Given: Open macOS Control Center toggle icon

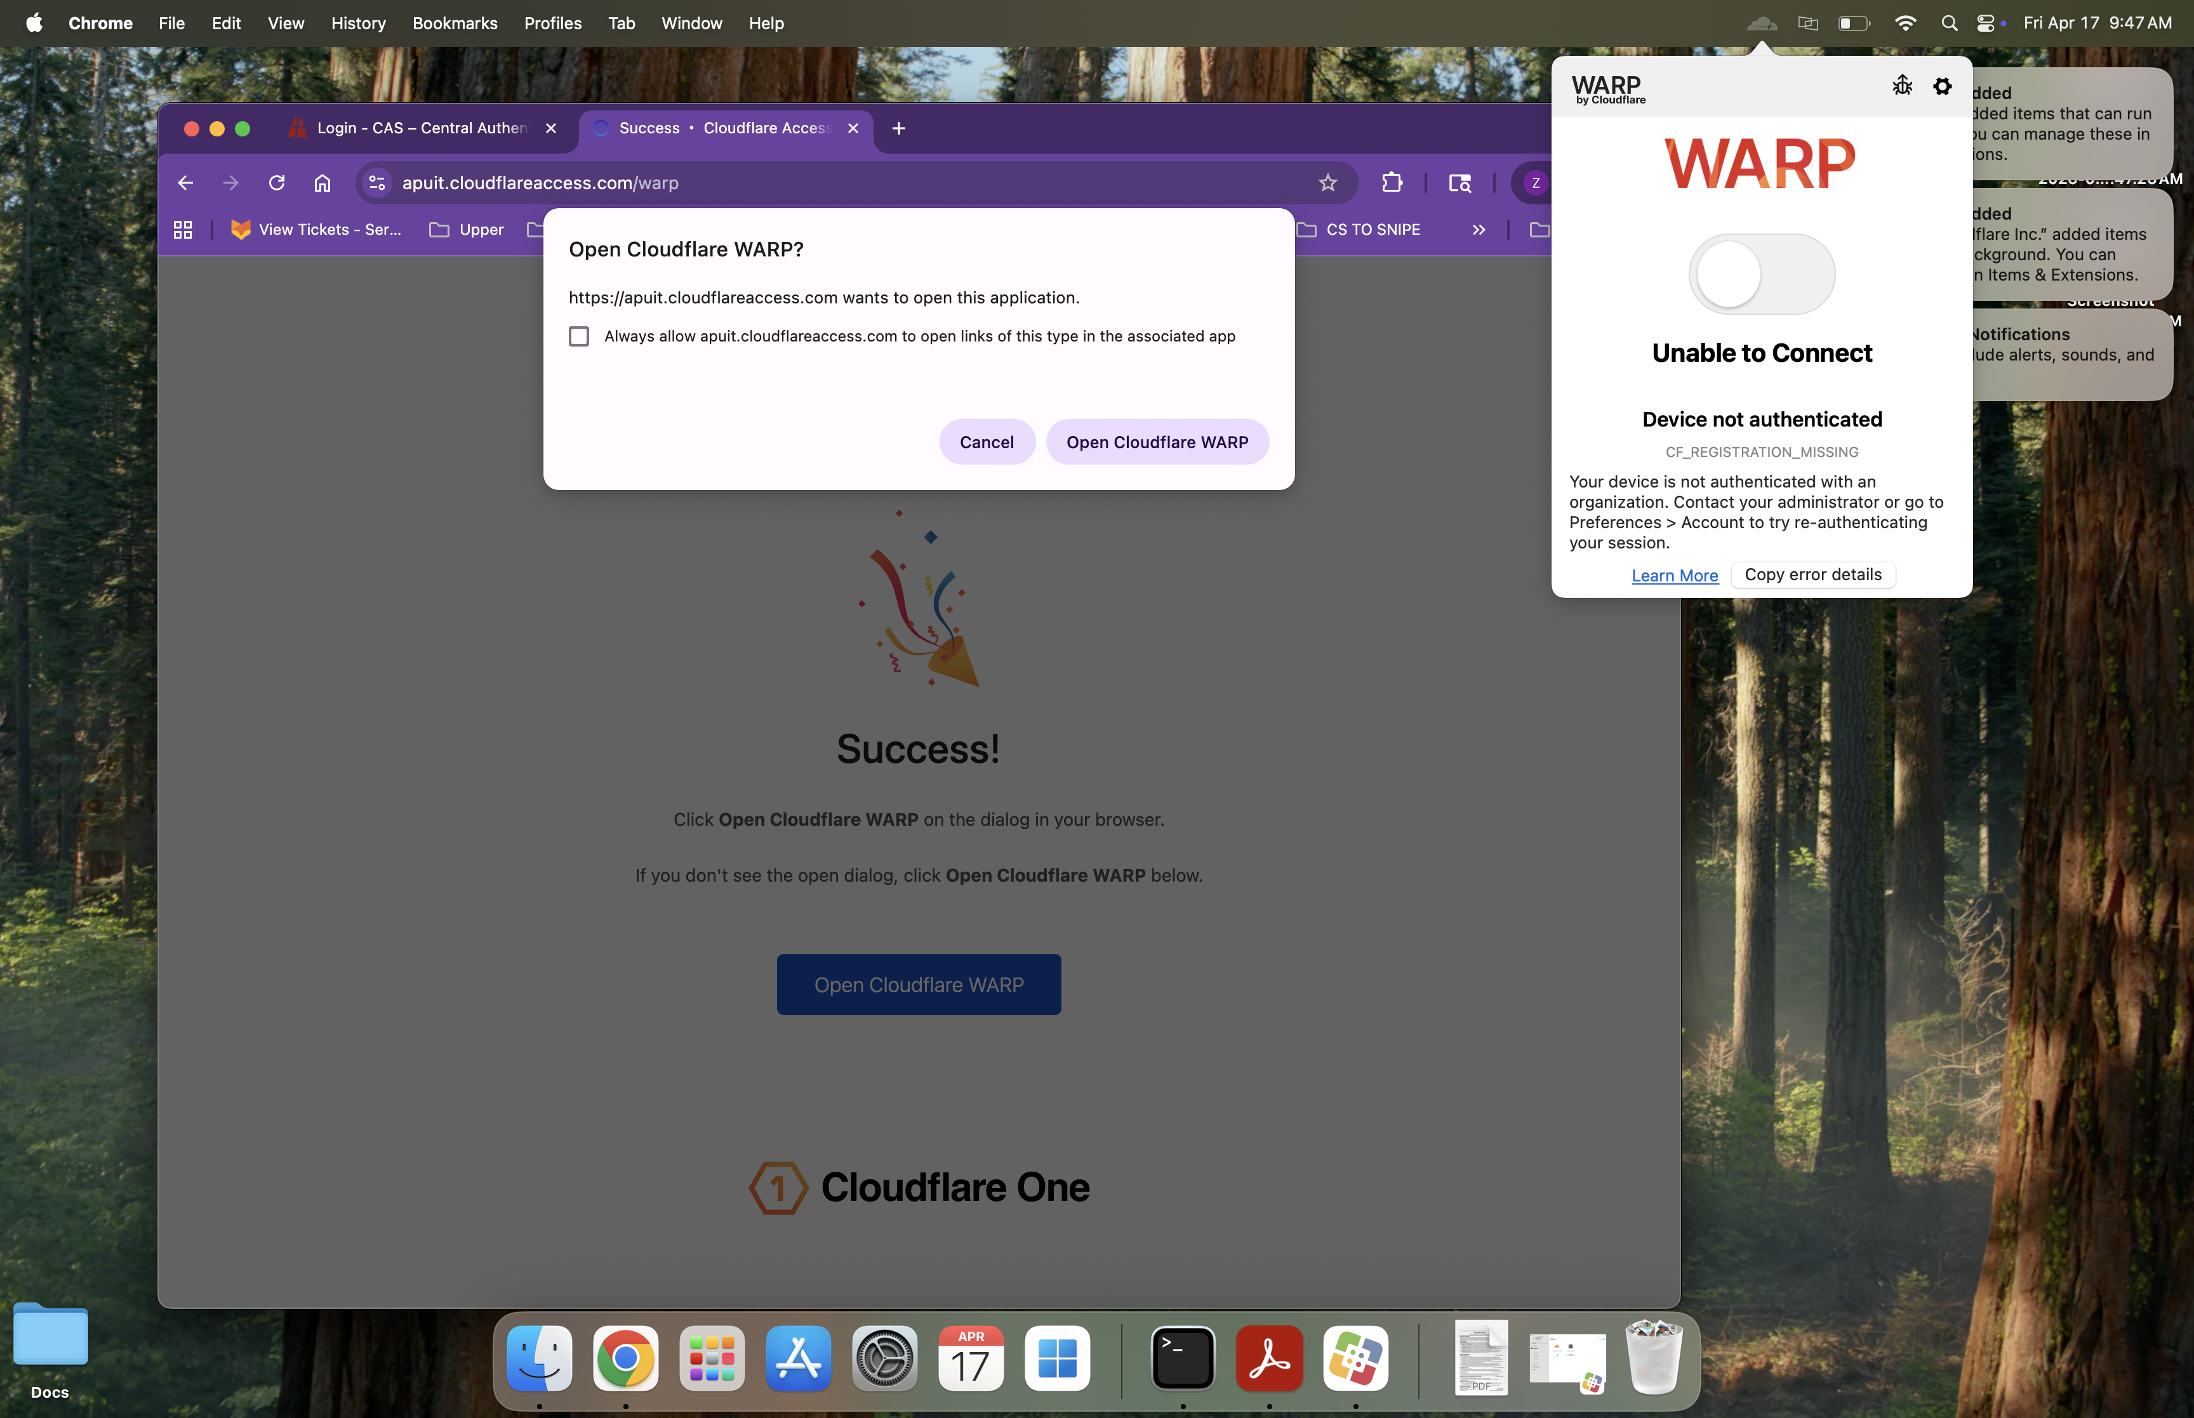Looking at the screenshot, I should tap(1985, 23).
